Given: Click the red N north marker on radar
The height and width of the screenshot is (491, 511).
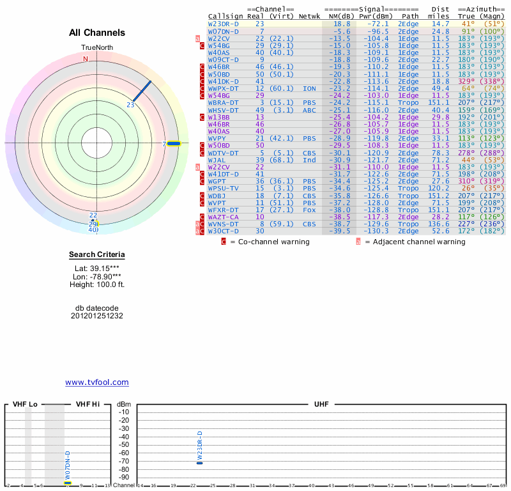Looking at the screenshot, I should tap(85, 59).
